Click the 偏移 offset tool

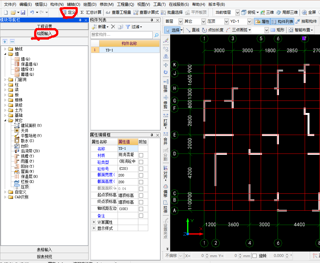(x=166, y=191)
